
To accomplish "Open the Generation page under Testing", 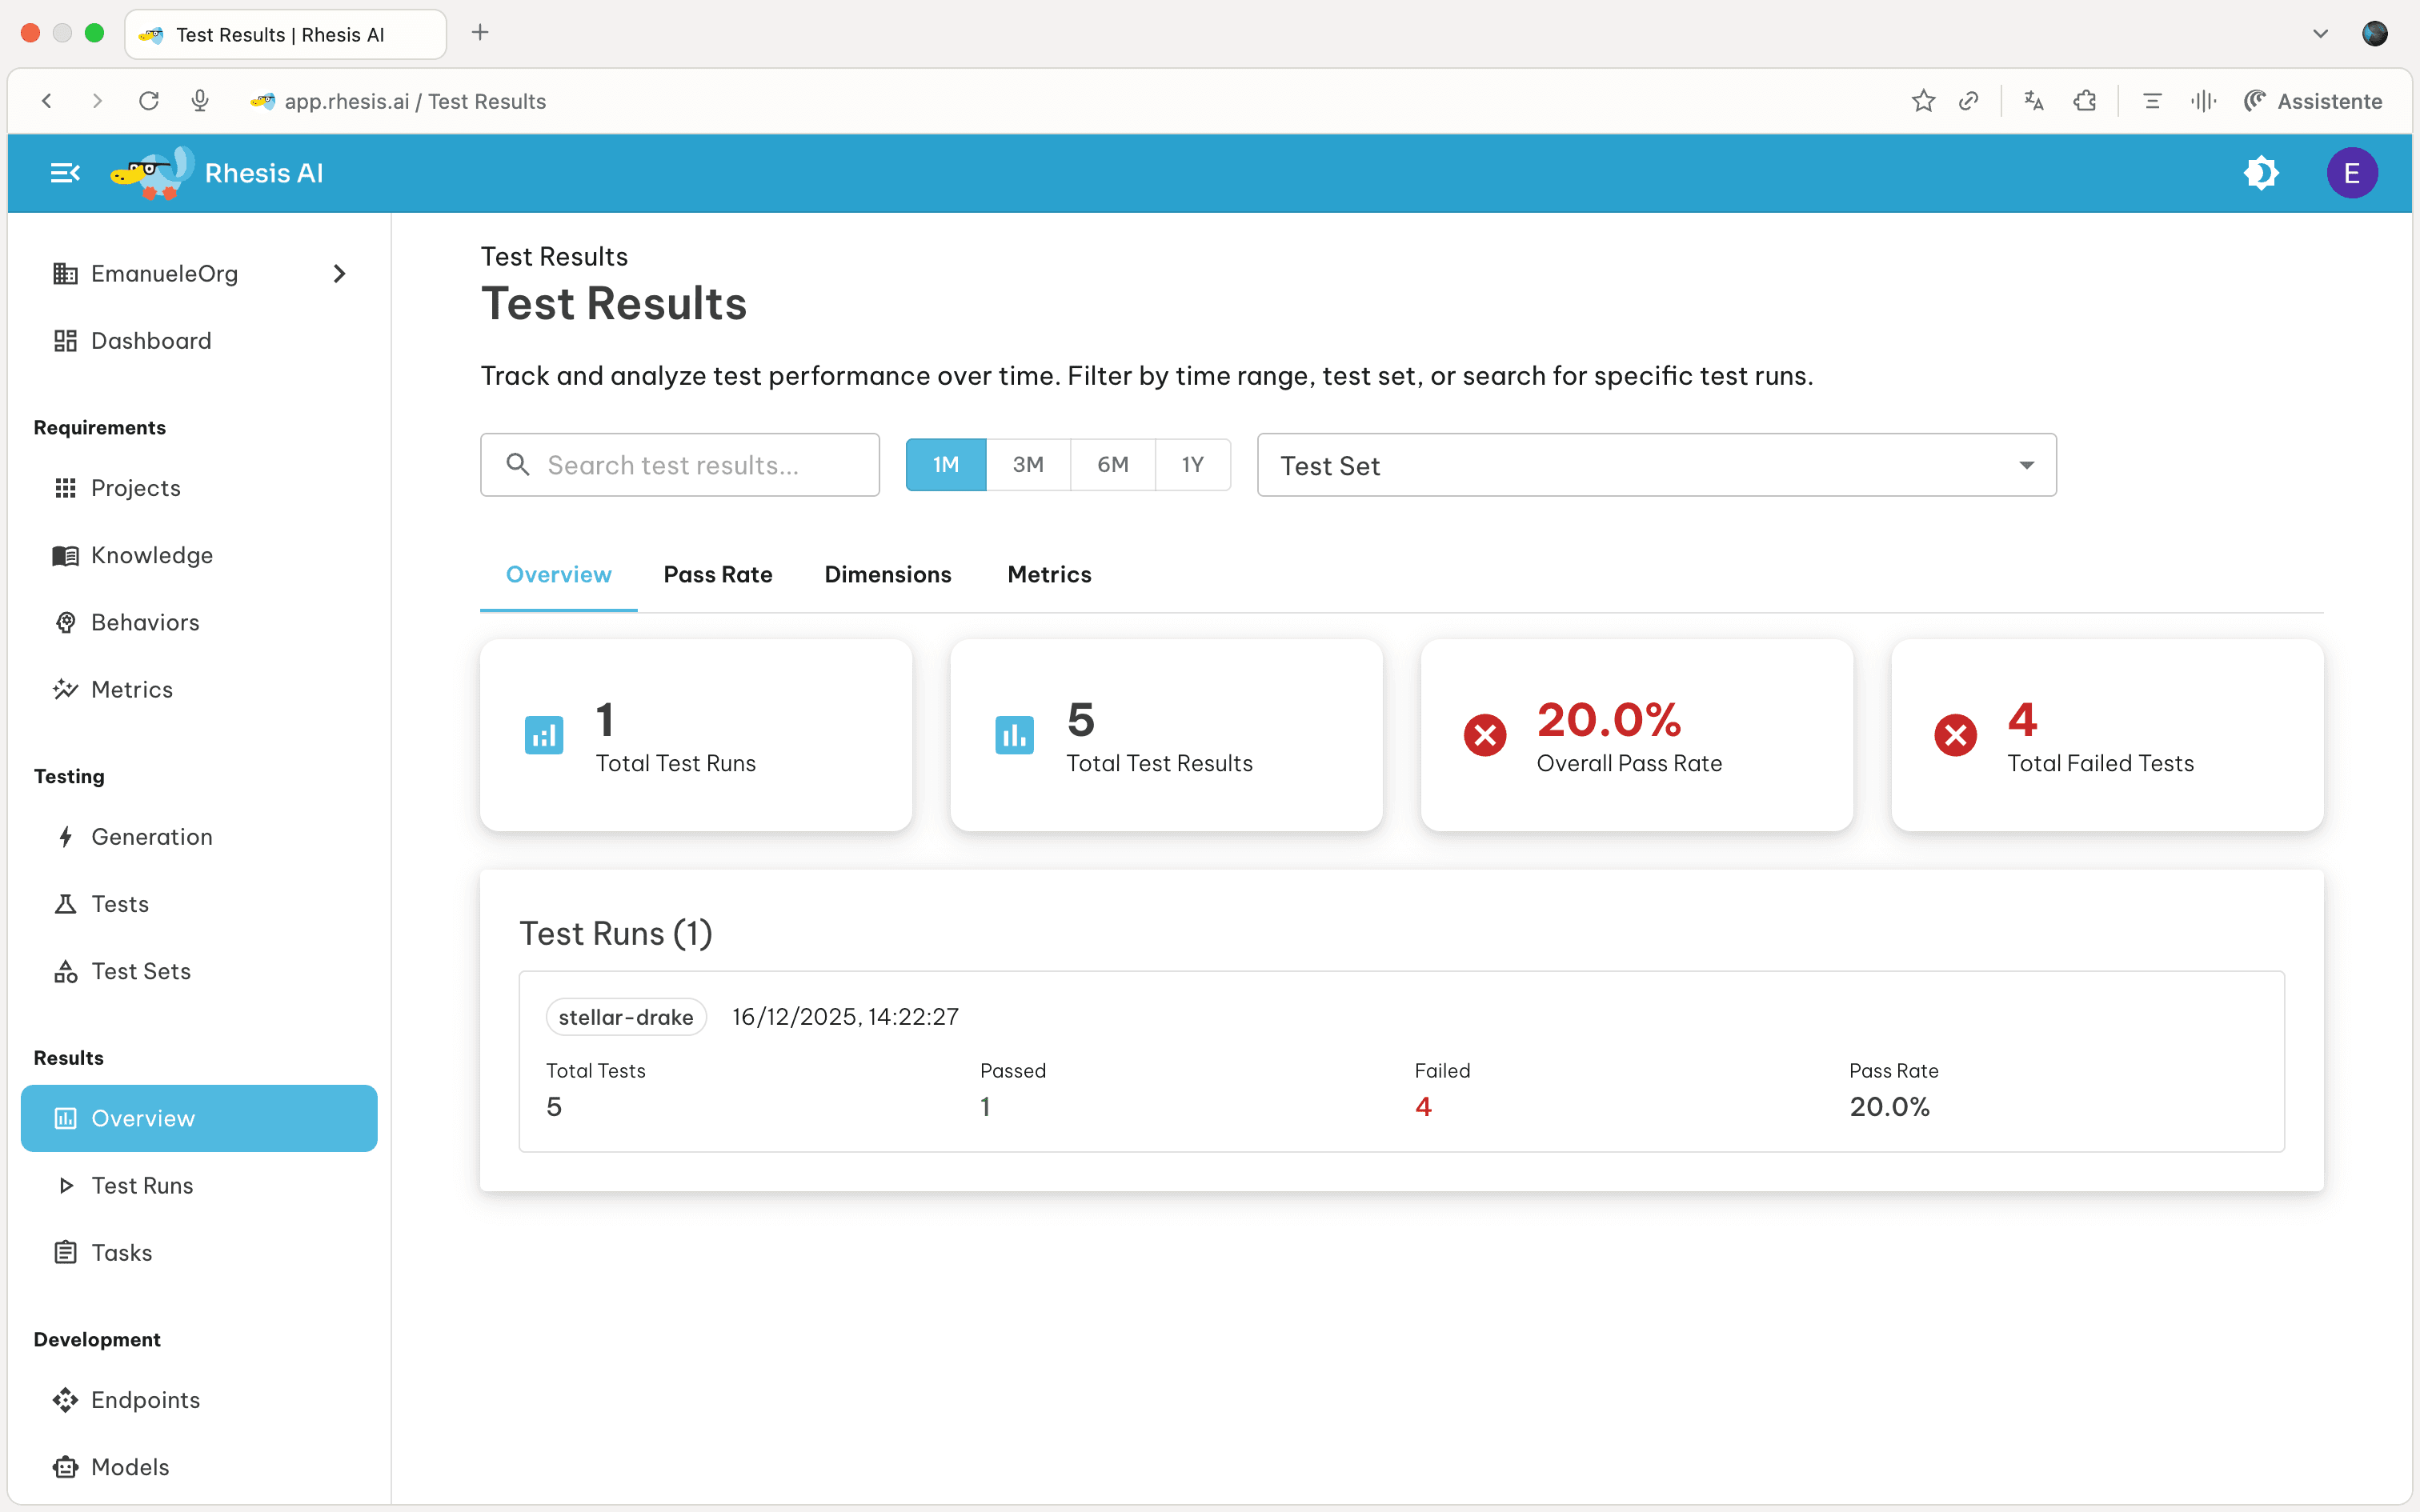I will 151,837.
